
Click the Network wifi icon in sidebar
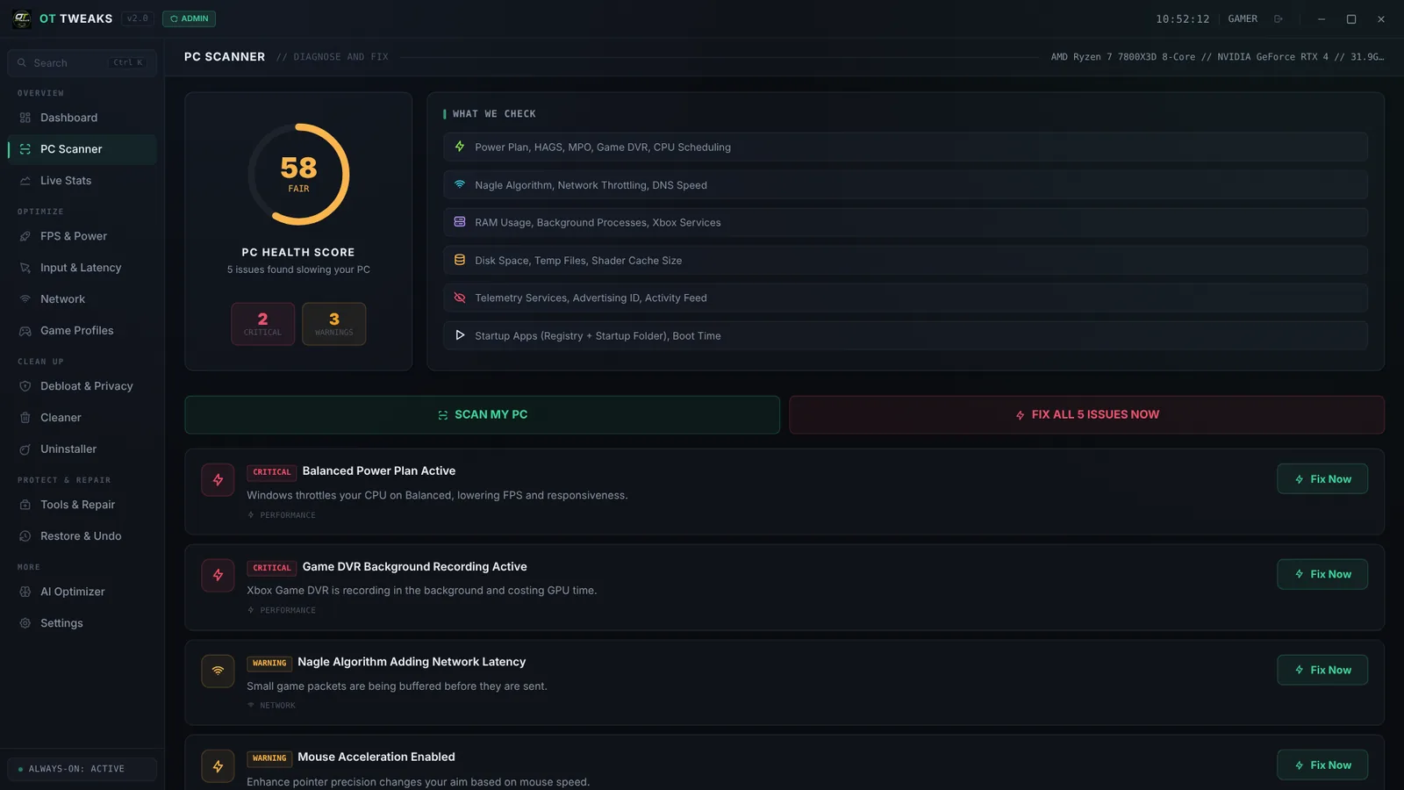tap(25, 299)
